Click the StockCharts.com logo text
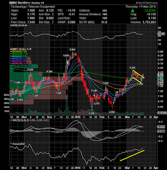The width and height of the screenshot is (167, 170). [x=147, y=3]
